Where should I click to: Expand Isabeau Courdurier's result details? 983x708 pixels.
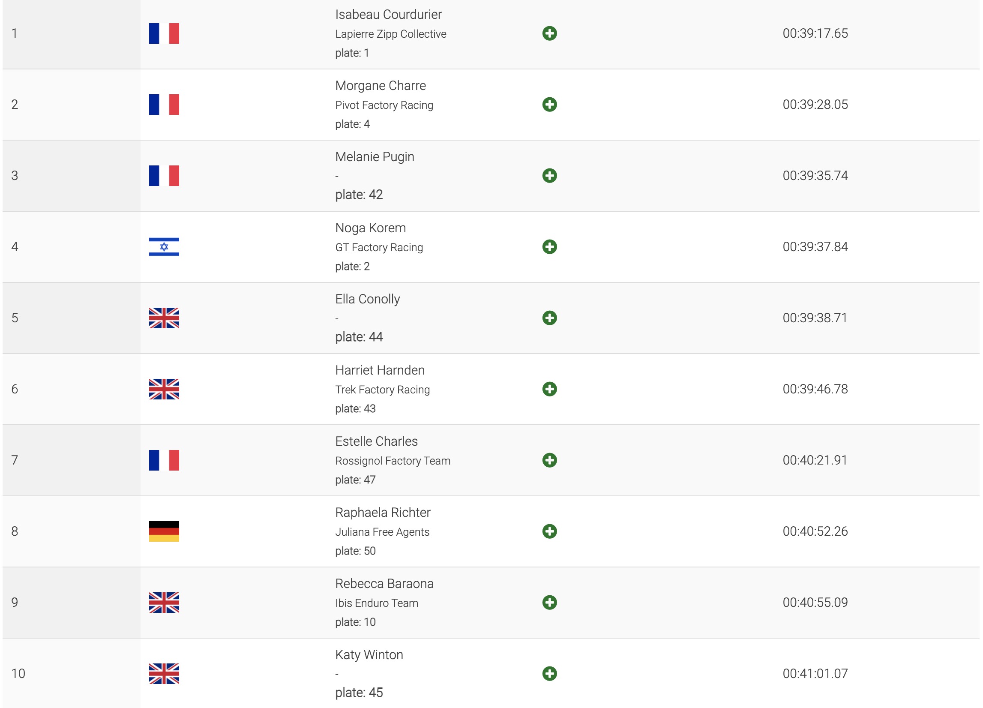[549, 33]
